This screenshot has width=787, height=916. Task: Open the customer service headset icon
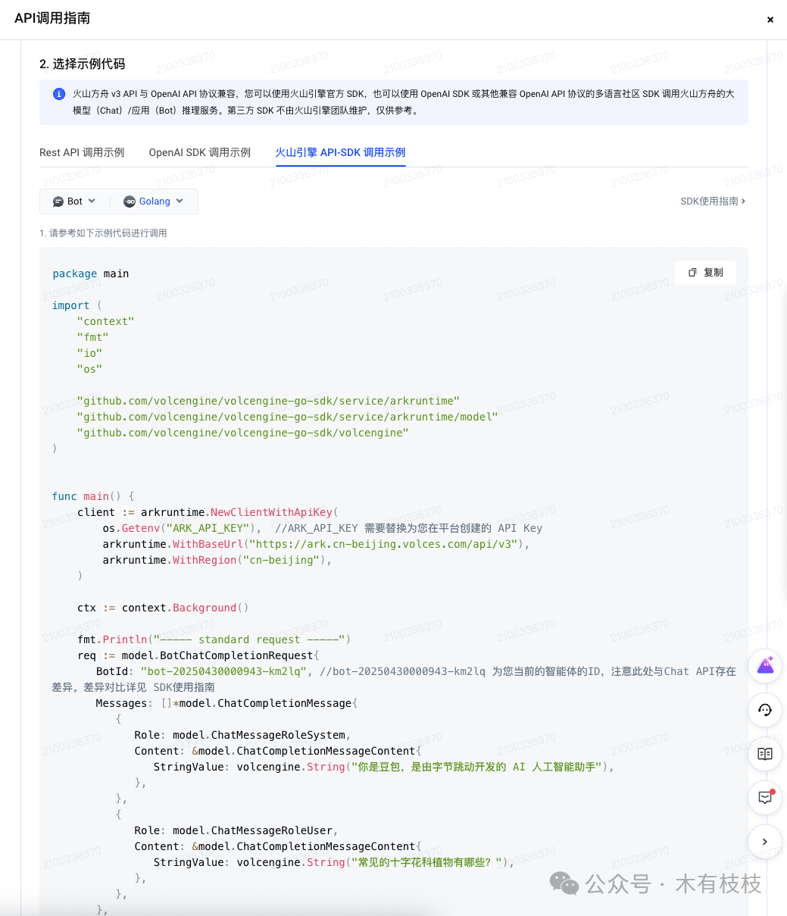(765, 710)
